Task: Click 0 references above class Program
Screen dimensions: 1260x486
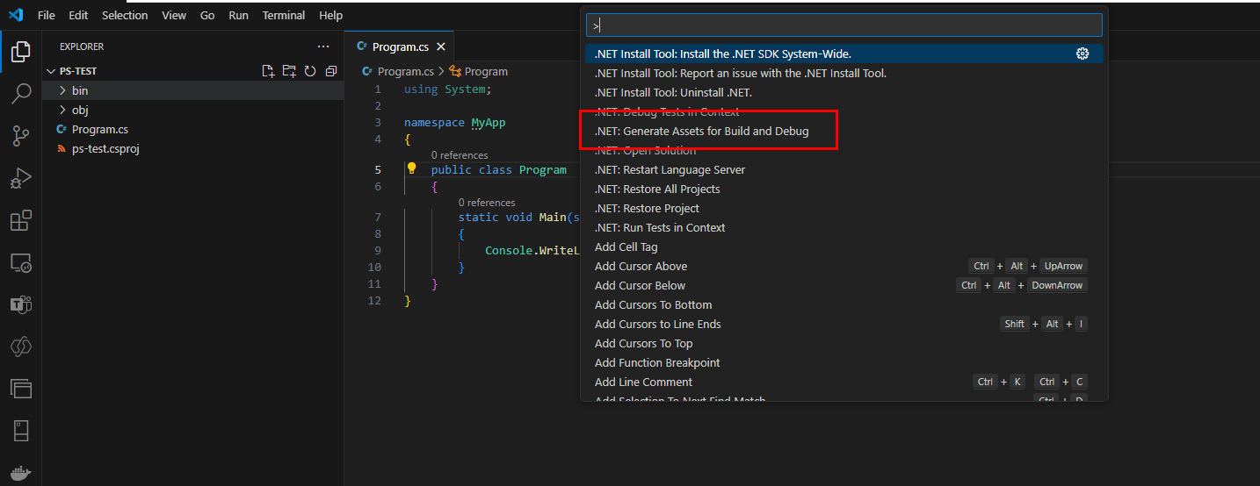Action: click(x=460, y=155)
